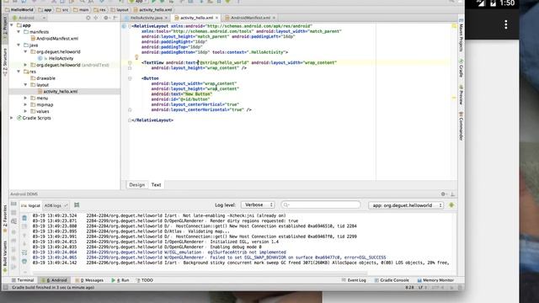Screen dimensions: 539x303
Task: Open the Build Variants side tool window
Action: coord(5,256)
